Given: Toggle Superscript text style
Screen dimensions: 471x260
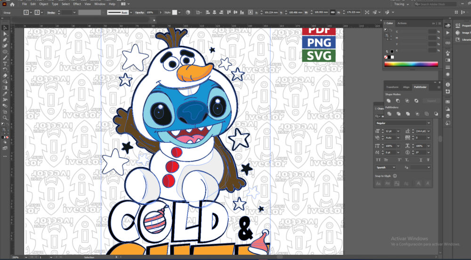Looking at the screenshot, I should pyautogui.click(x=399, y=160).
